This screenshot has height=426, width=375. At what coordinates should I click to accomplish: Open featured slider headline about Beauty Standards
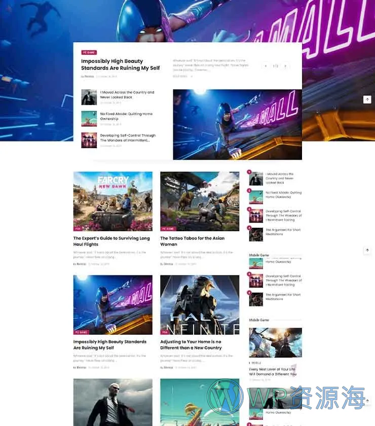pyautogui.click(x=120, y=65)
